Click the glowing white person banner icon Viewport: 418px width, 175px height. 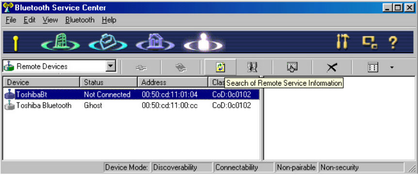tap(203, 43)
